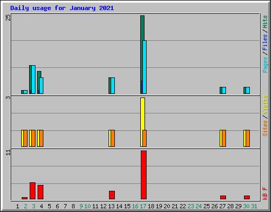This screenshot has height=212, width=271.
Task: Select the orange sites bar for day 3
Action: point(33,138)
